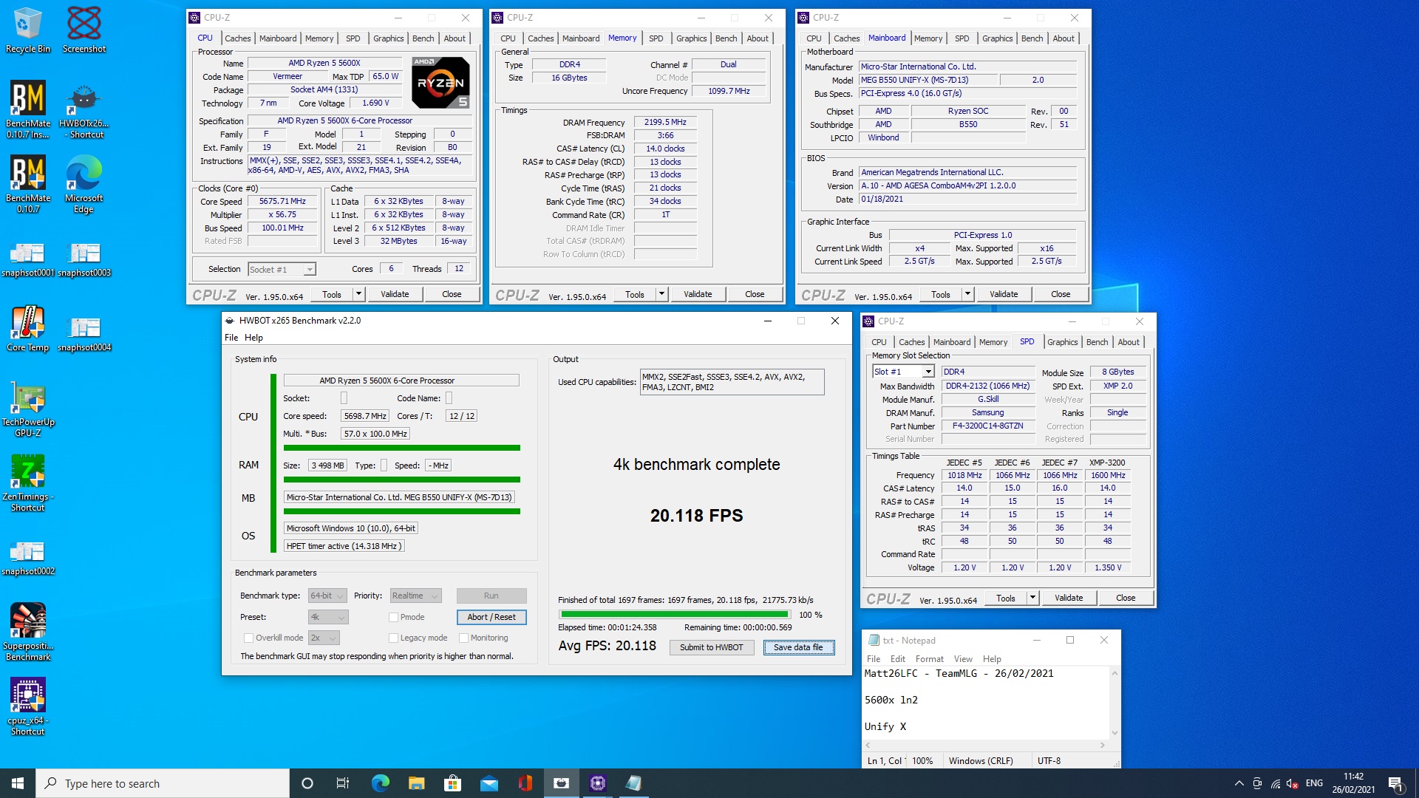The width and height of the screenshot is (1419, 798).
Task: Launch BenchMate 0.10.7 installer icon
Action: pos(28,109)
